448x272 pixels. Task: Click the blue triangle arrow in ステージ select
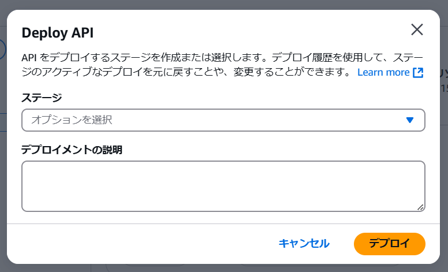coord(410,120)
